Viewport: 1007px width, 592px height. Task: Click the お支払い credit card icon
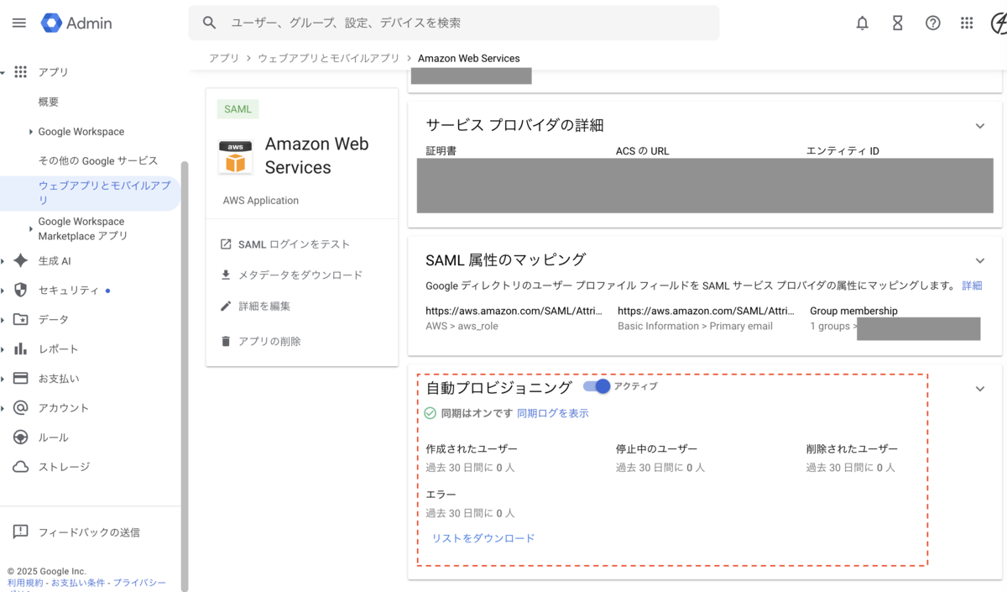[x=21, y=378]
